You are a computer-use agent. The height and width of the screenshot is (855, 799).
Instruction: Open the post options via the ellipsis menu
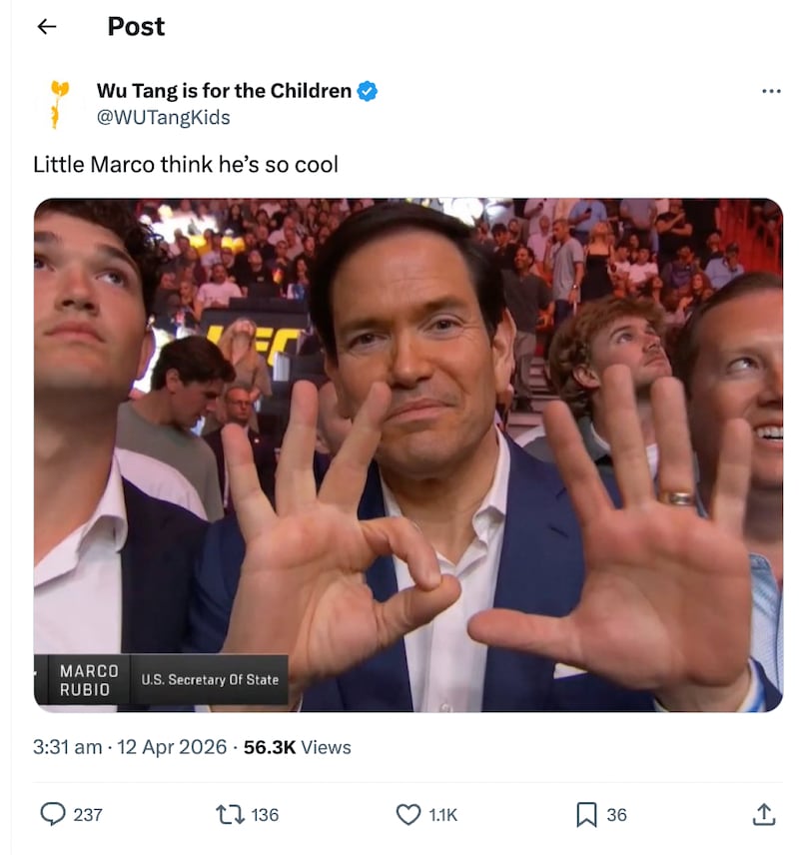click(771, 90)
